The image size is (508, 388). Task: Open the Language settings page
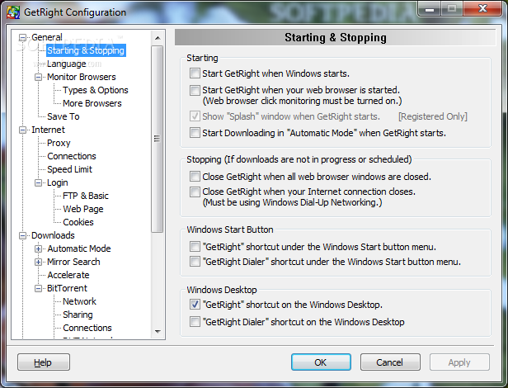(x=67, y=64)
